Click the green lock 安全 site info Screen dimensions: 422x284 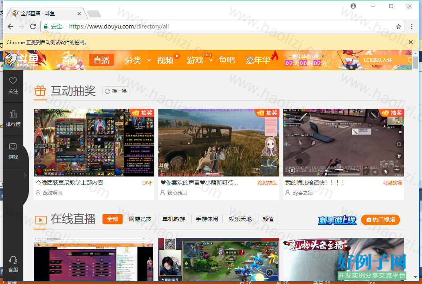tap(53, 26)
